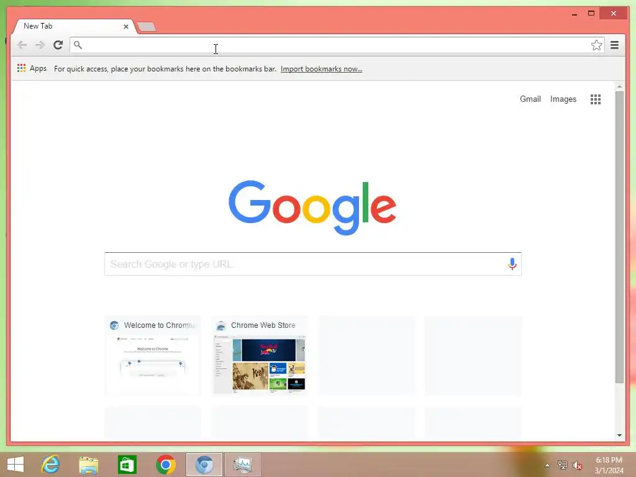Open the Chrome hamburger menu

(x=614, y=45)
